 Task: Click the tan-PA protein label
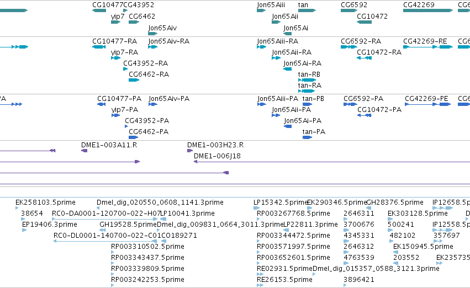click(x=314, y=132)
